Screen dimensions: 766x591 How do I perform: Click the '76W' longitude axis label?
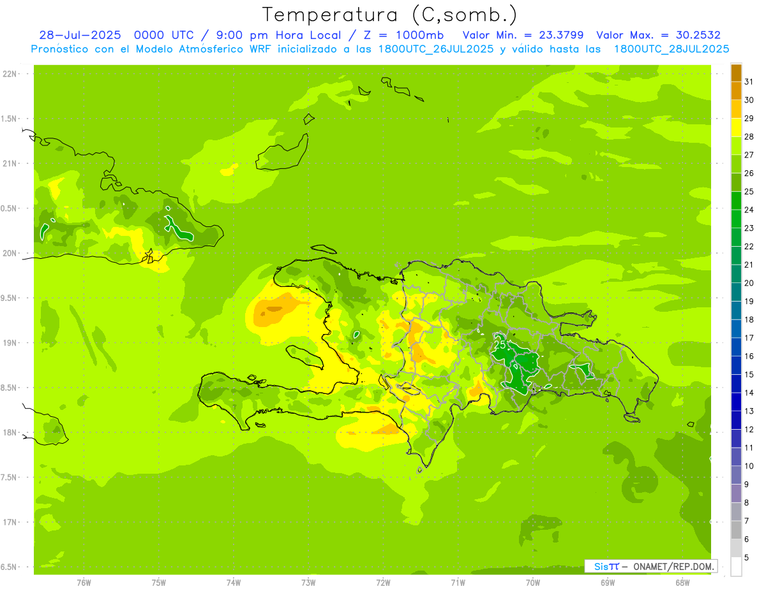pos(84,583)
